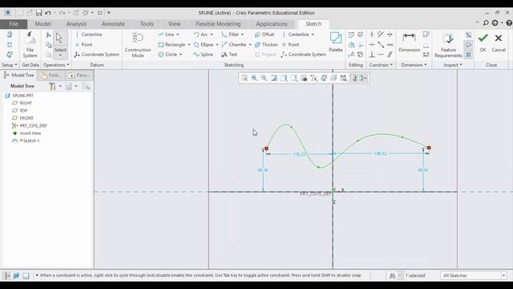
Task: Click the Find binoculars icon in status bar
Action: pyautogui.click(x=392, y=275)
